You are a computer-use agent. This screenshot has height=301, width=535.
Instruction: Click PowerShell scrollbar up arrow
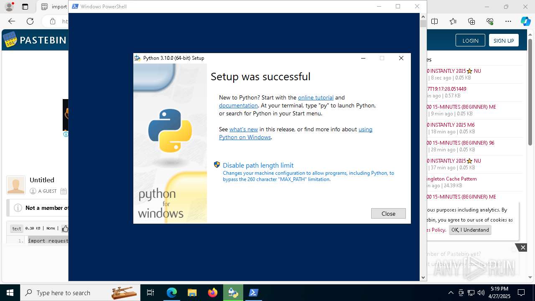423,16
